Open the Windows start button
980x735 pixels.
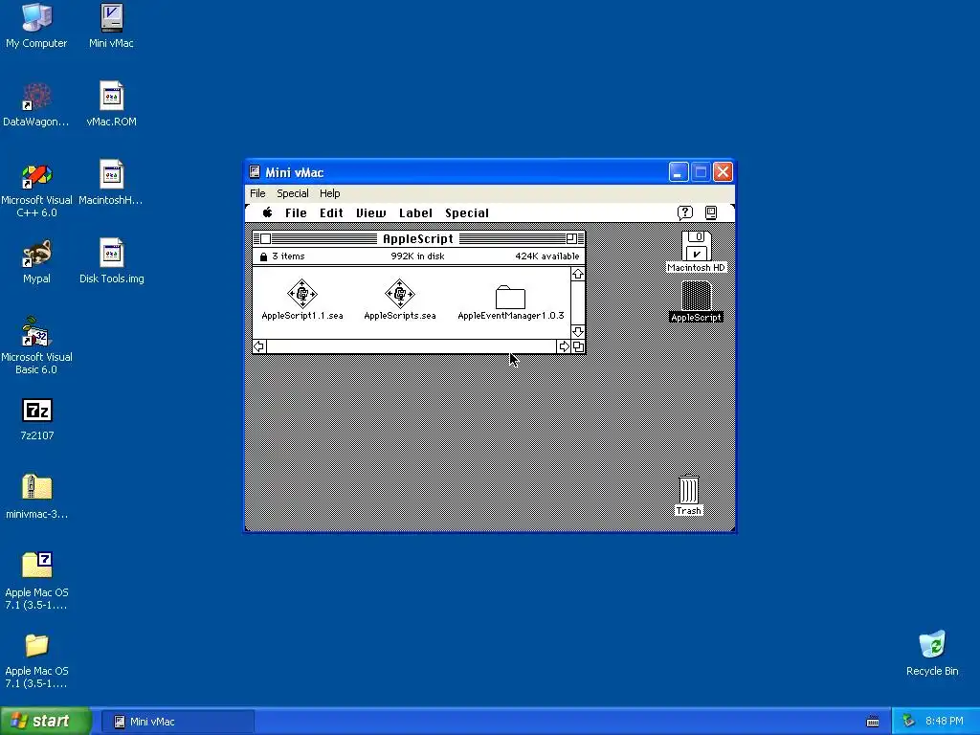click(x=45, y=721)
